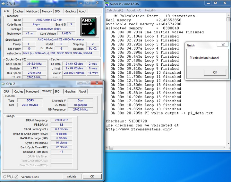
Task: Select Memory tab in bottom CPU-Z window
Action: pyautogui.click(x=47, y=91)
